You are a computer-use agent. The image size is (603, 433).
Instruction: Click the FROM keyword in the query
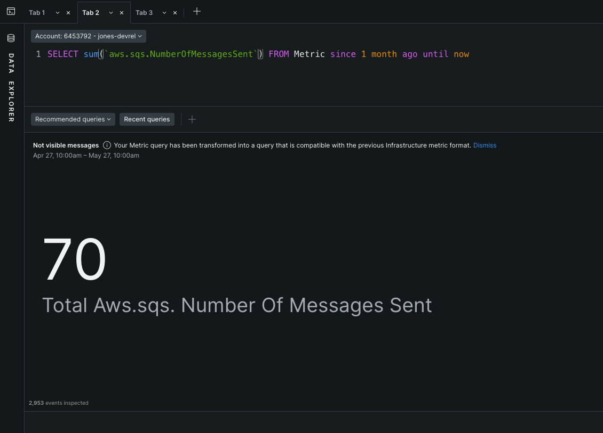[x=279, y=54]
